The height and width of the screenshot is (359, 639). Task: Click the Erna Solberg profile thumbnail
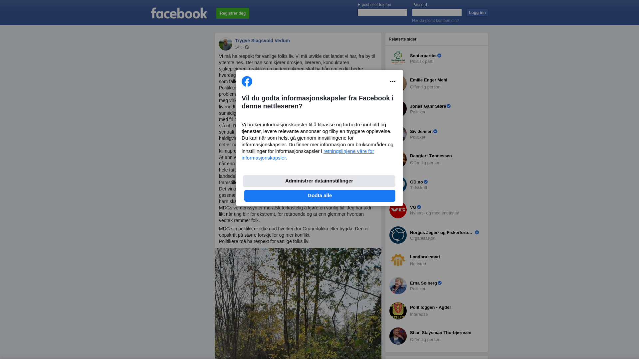pos(398,286)
